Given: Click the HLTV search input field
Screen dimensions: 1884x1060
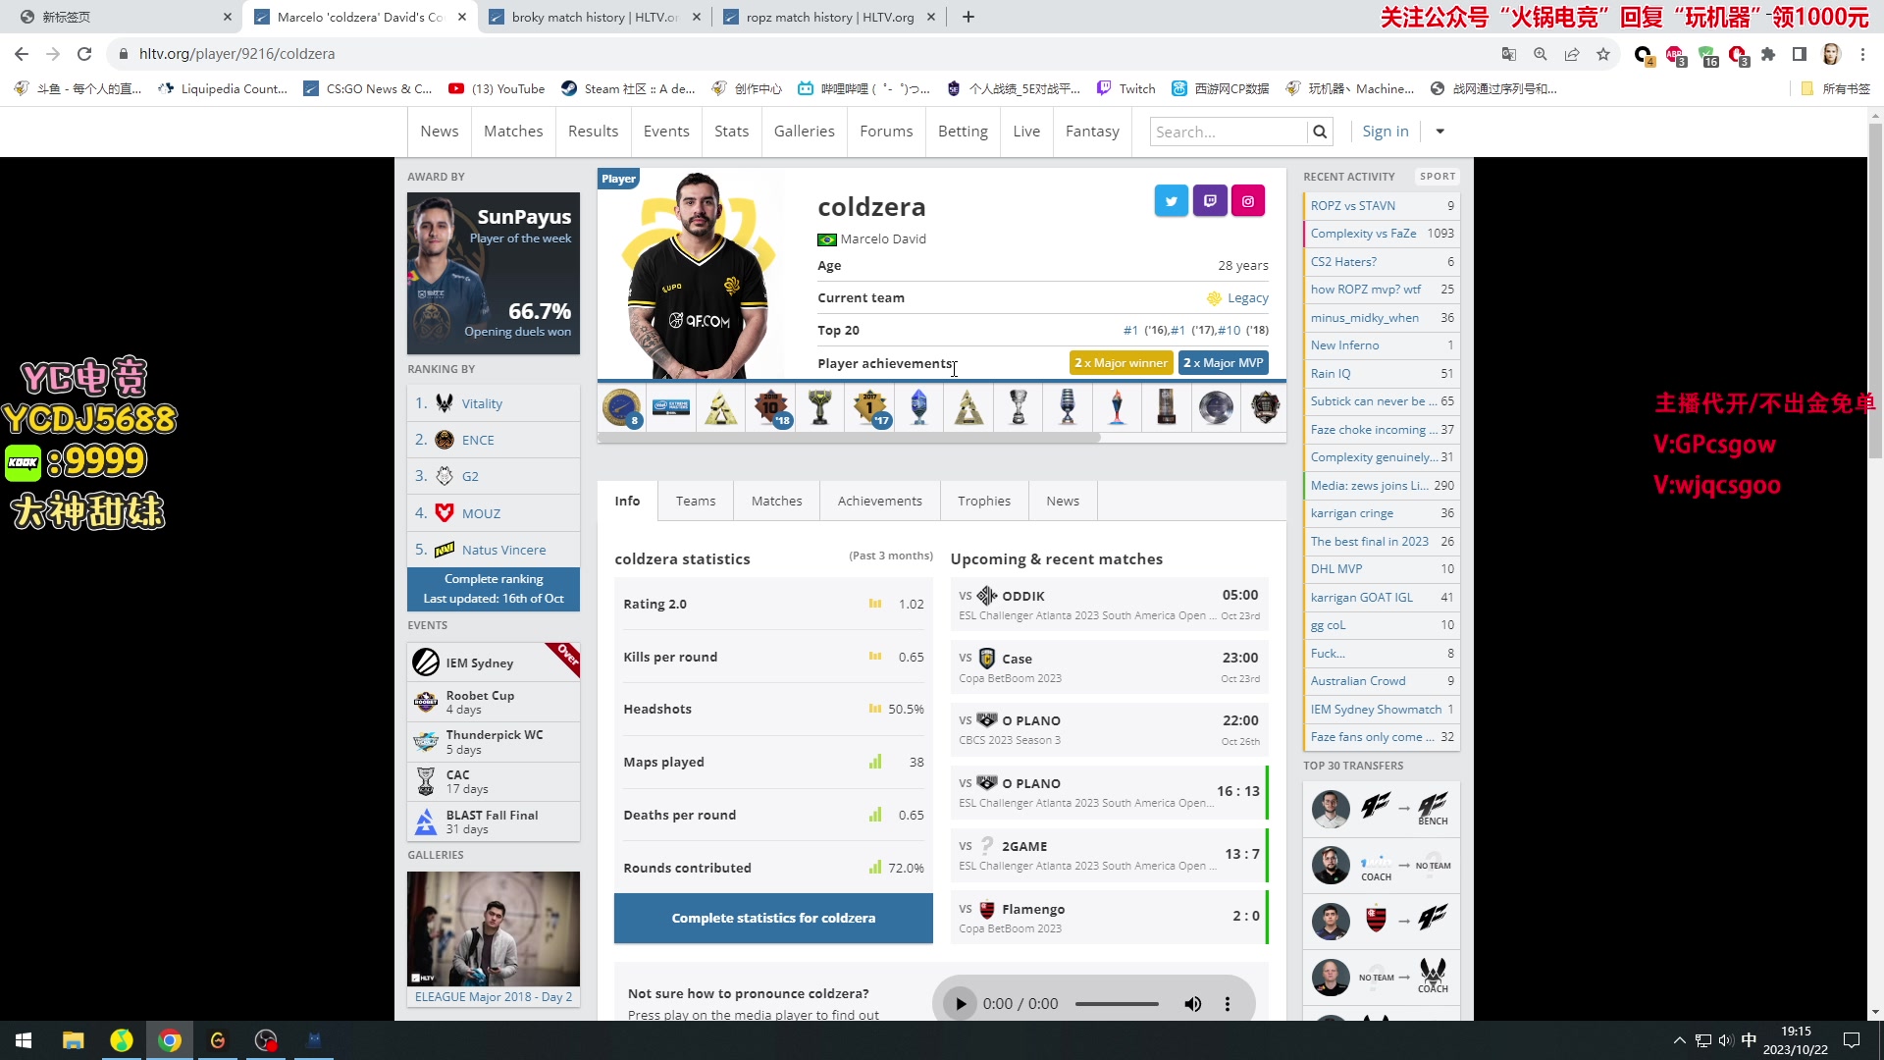Looking at the screenshot, I should click(1229, 132).
